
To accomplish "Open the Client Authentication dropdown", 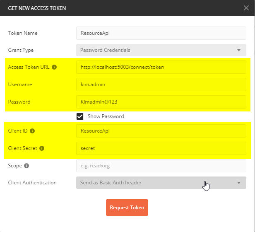I will (161, 183).
